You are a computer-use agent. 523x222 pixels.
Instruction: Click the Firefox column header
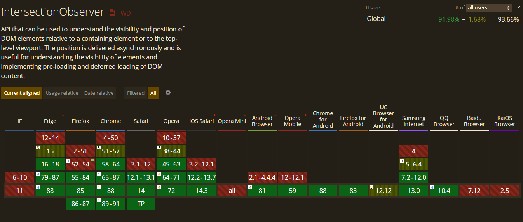click(80, 121)
